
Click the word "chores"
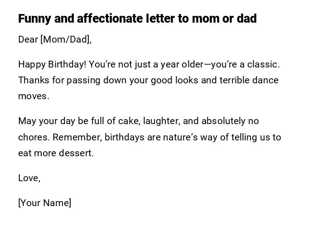(x=33, y=137)
